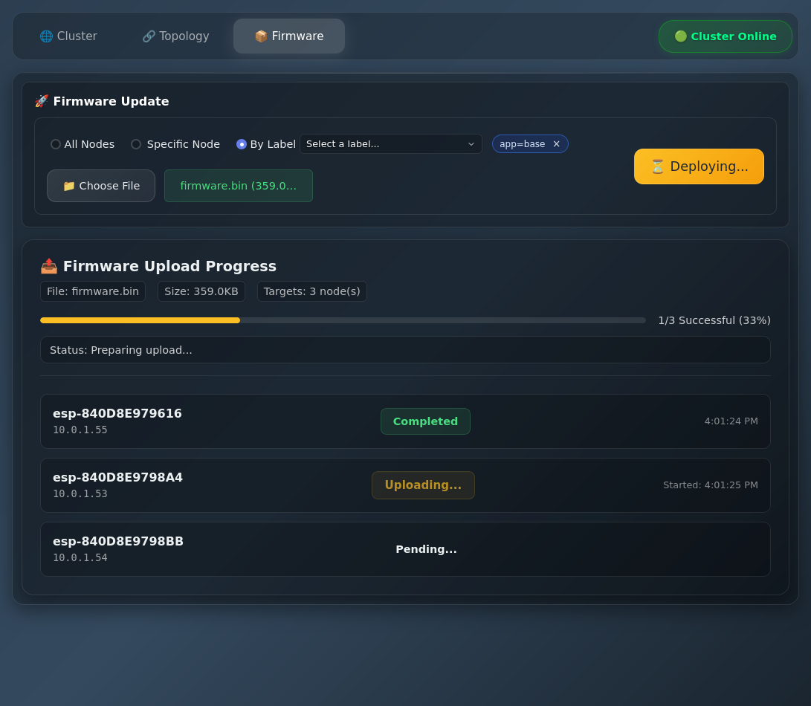Click the label dropdown chevron arrow
Viewport: 811px width, 706px height.
471,144
